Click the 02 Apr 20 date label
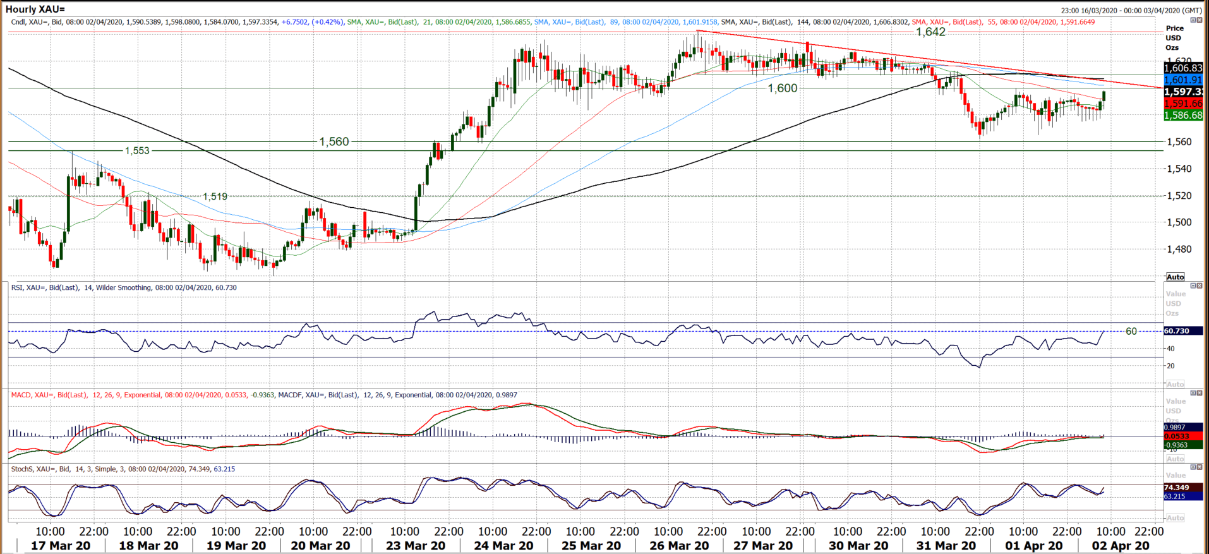Image resolution: width=1209 pixels, height=554 pixels. pyautogui.click(x=1121, y=546)
